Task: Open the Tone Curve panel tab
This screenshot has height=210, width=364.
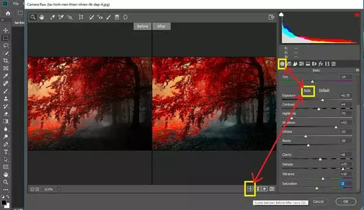Action: 289,64
